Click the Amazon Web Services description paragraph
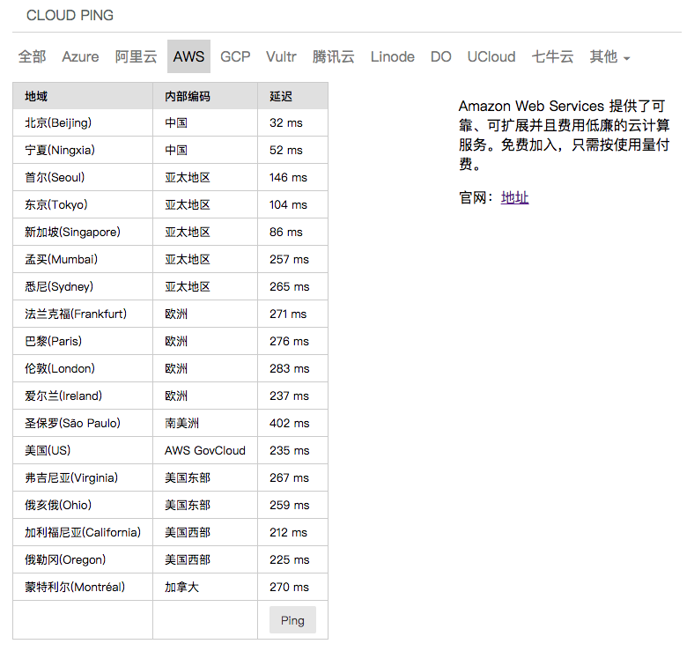 564,135
